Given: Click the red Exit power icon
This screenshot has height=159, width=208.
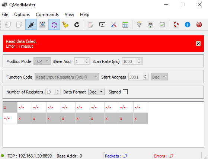Looking at the screenshot, I should tap(199, 25).
